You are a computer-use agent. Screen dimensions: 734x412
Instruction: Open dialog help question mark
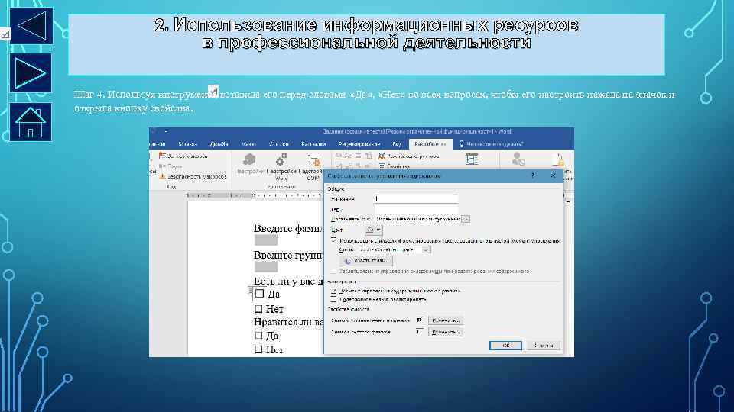pos(533,175)
